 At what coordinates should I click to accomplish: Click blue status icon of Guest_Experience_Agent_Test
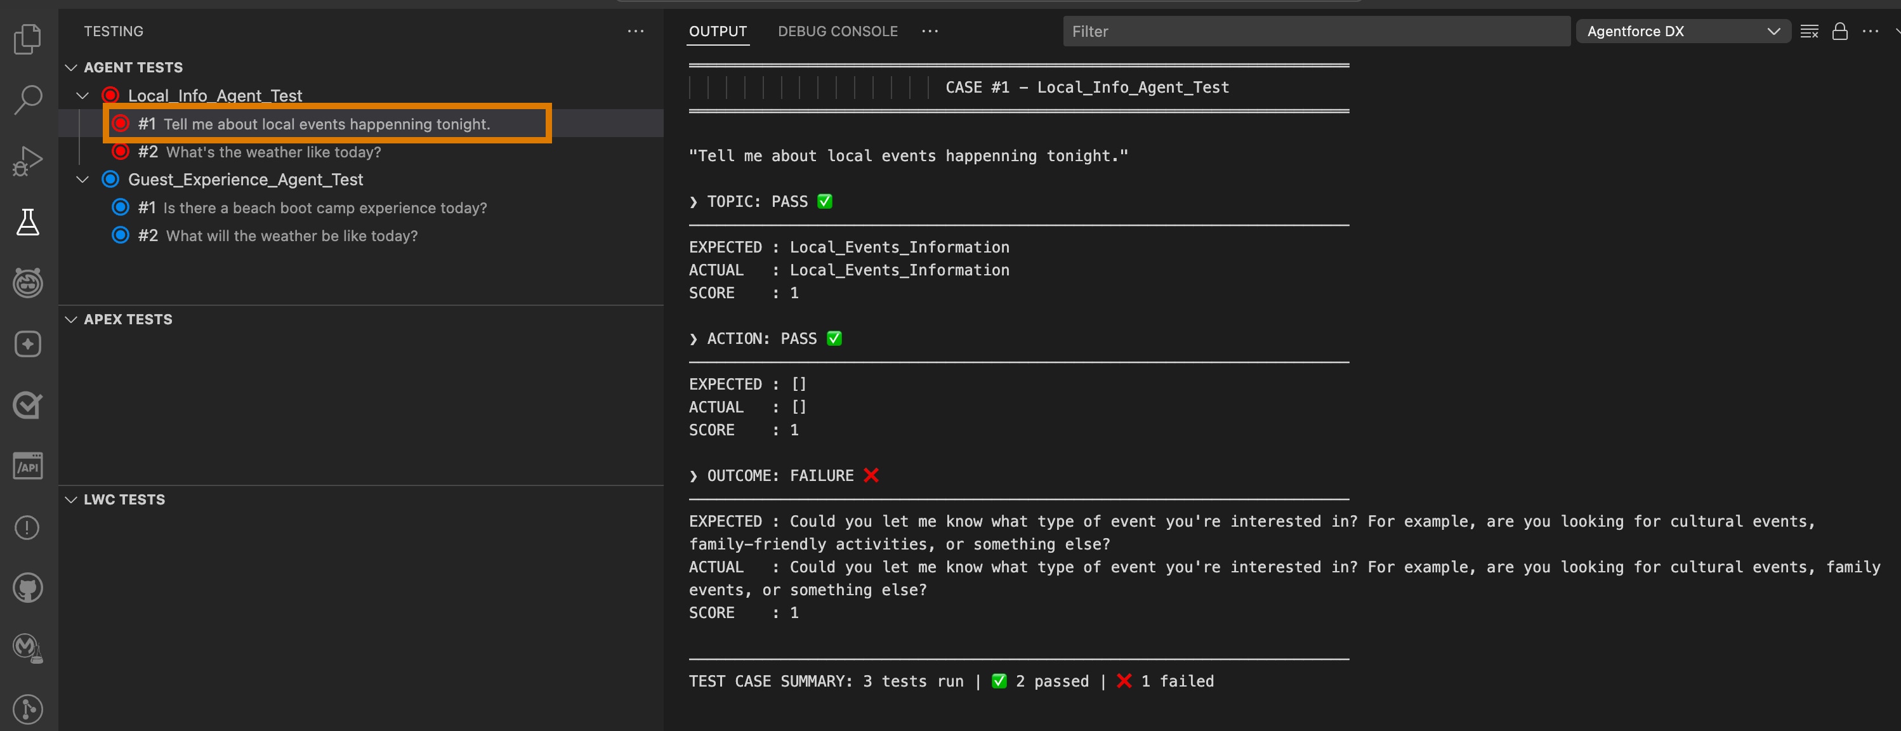click(110, 179)
